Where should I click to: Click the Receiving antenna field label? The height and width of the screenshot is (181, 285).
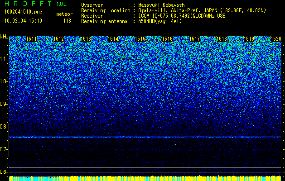tap(104, 21)
